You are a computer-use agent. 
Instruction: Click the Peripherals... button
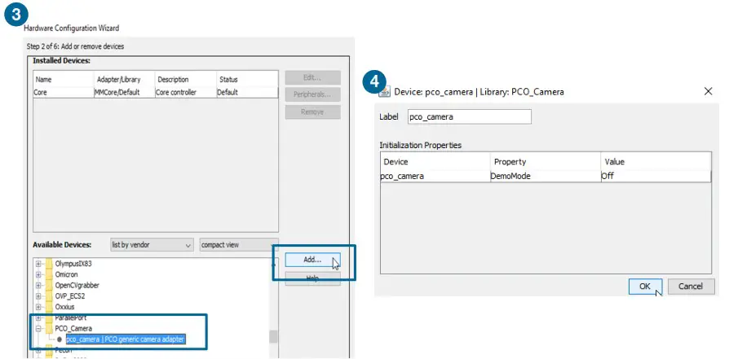[312, 94]
